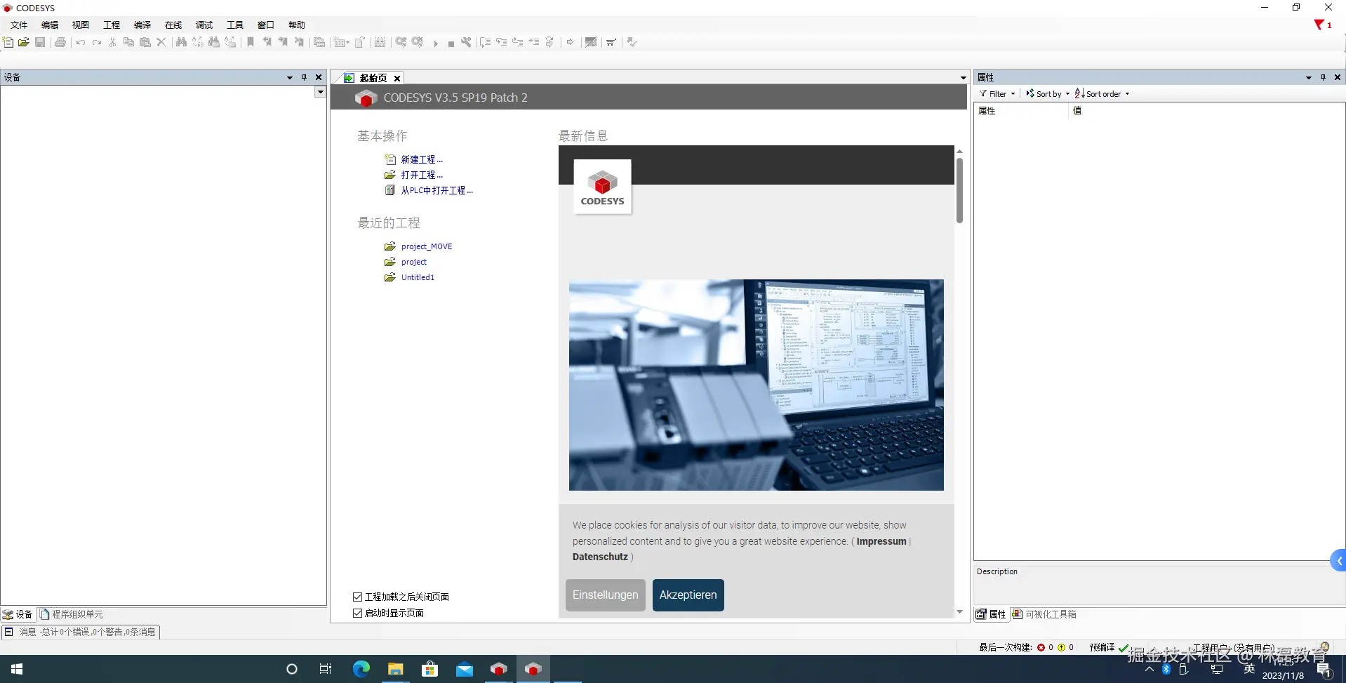Click the wrench tools toolbar icon
The height and width of the screenshot is (683, 1346).
(x=466, y=42)
